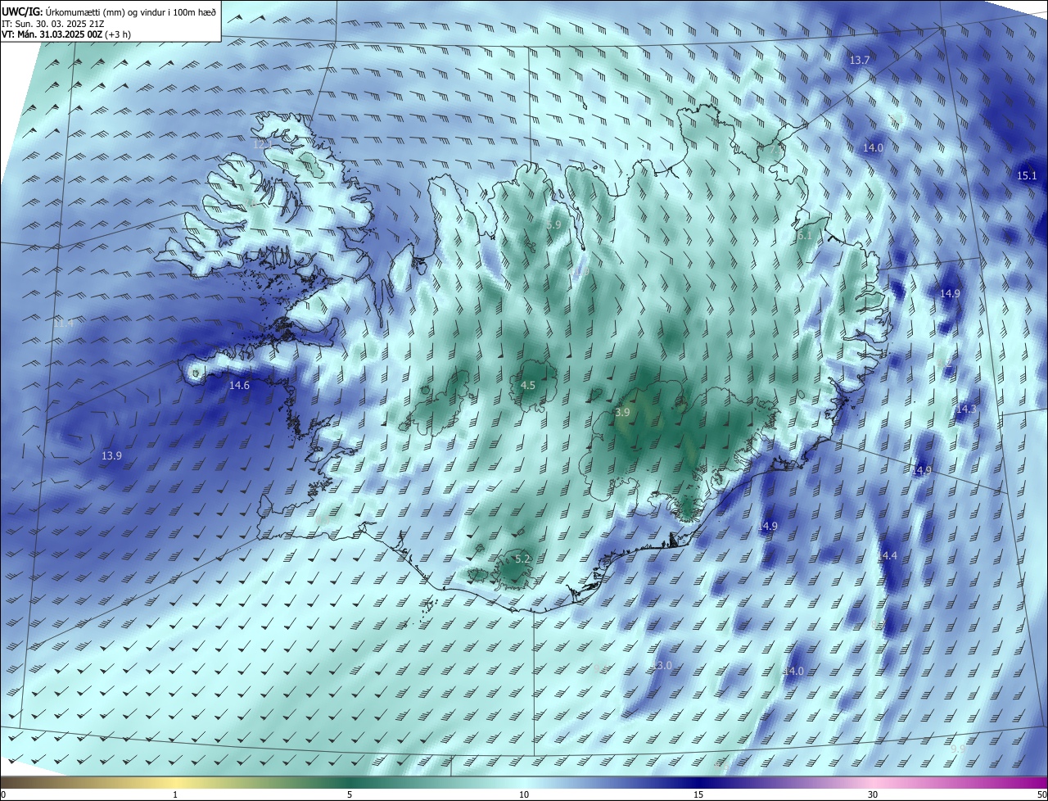
Task: Click the 13.9 value label on the map
Action: [111, 455]
